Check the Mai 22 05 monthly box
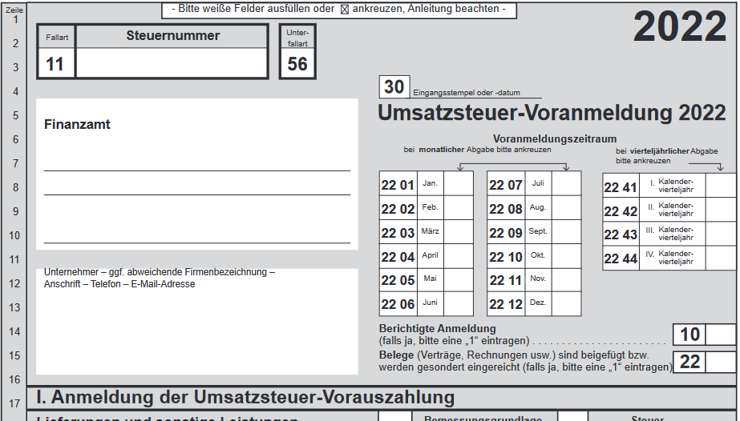The height and width of the screenshot is (421, 740). coord(459,279)
